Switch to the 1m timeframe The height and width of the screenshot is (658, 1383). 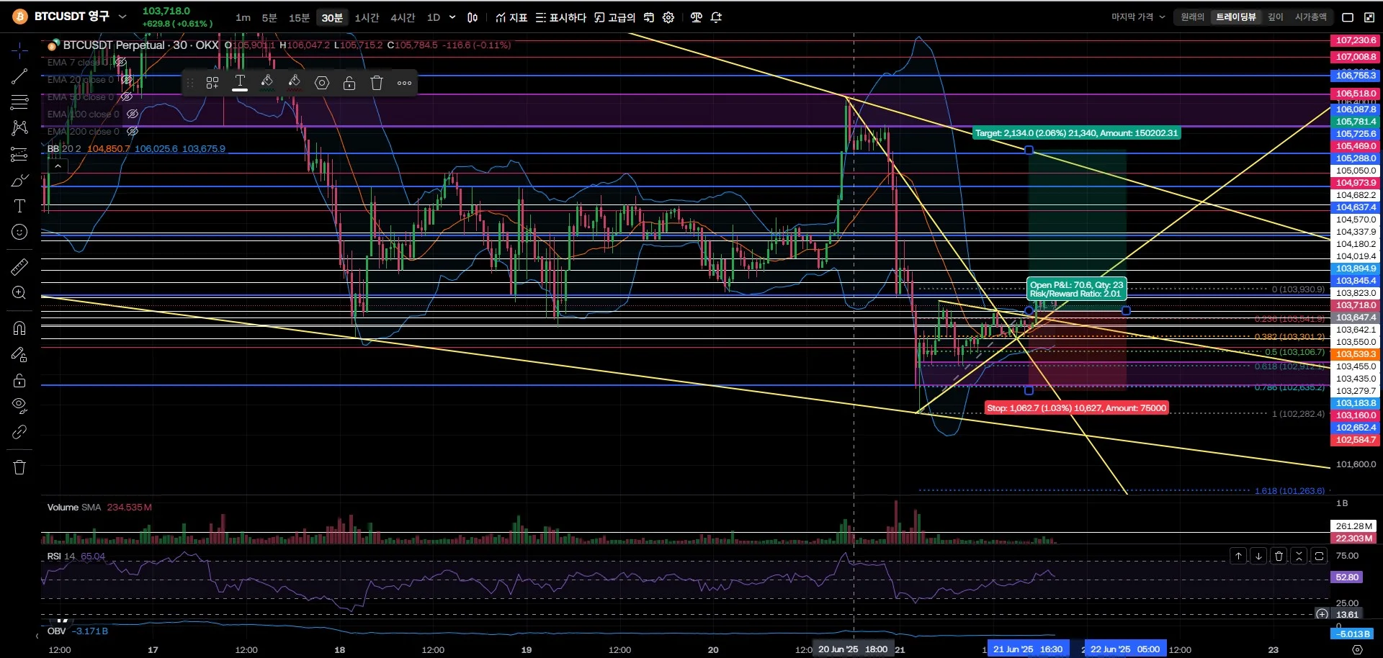point(243,17)
